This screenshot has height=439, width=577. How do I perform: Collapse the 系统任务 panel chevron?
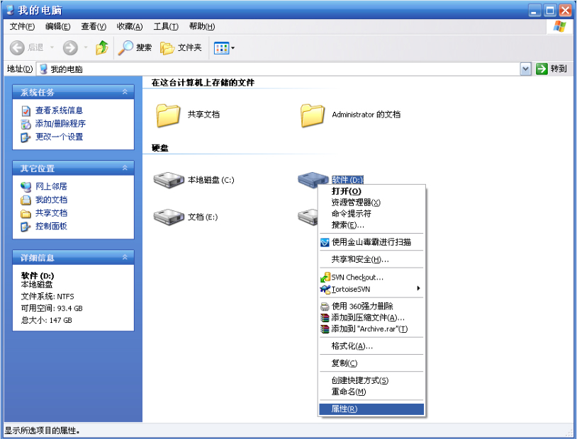(125, 92)
